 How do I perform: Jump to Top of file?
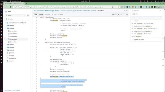(126, 11)
